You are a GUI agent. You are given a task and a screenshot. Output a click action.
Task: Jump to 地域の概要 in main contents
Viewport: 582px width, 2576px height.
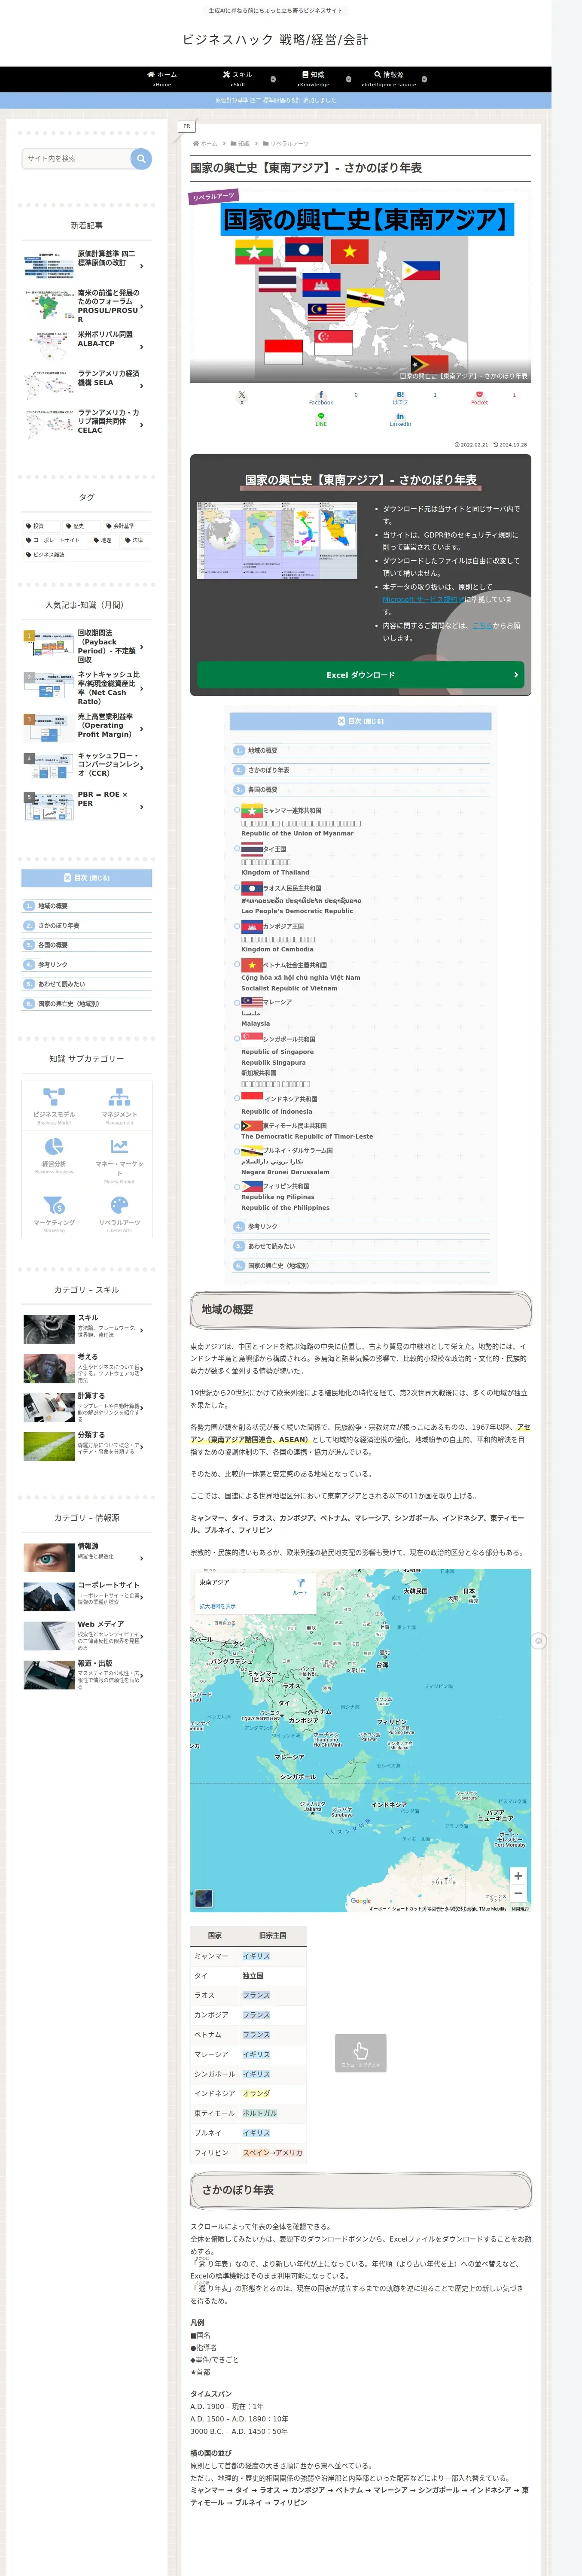coord(263,750)
